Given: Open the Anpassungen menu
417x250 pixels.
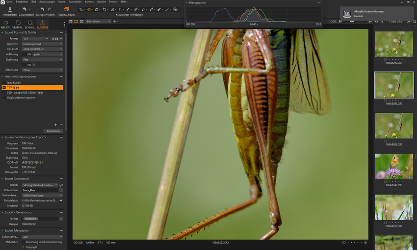Looking at the screenshot, I should tap(47, 1).
